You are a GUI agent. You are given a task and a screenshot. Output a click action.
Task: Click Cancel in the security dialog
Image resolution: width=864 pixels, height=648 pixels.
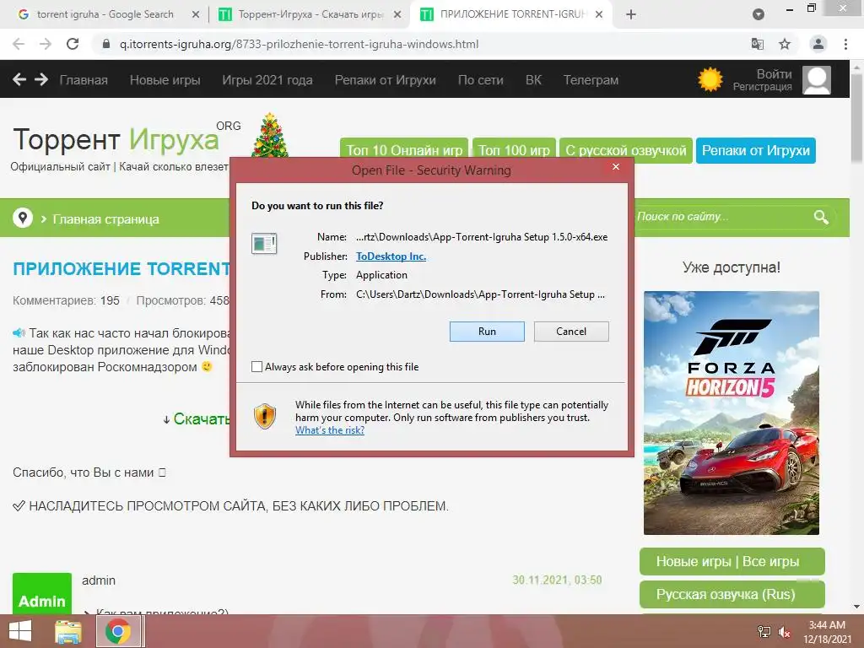click(x=571, y=331)
